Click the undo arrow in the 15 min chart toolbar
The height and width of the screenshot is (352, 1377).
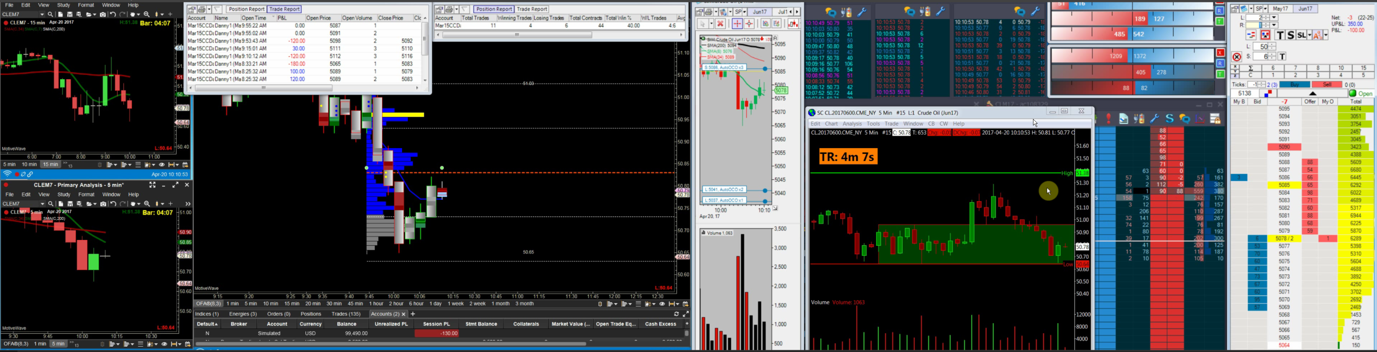click(x=113, y=15)
